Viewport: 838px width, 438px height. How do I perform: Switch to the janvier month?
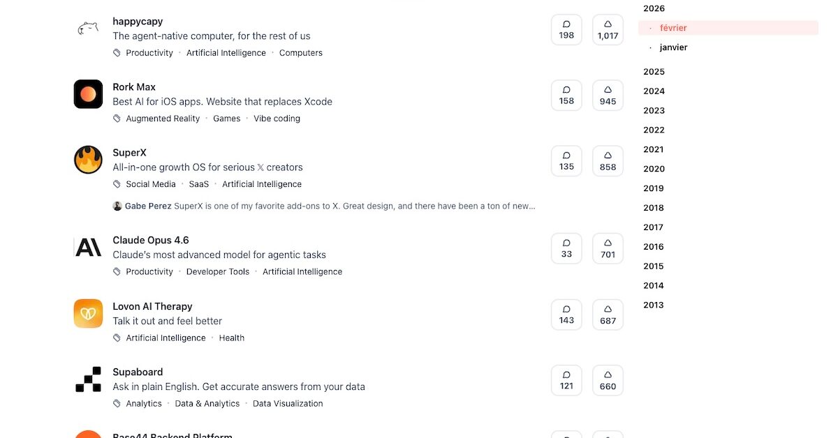click(673, 47)
